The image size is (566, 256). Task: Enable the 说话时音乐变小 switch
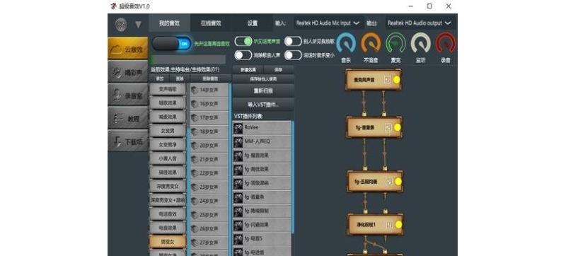tap(293, 55)
